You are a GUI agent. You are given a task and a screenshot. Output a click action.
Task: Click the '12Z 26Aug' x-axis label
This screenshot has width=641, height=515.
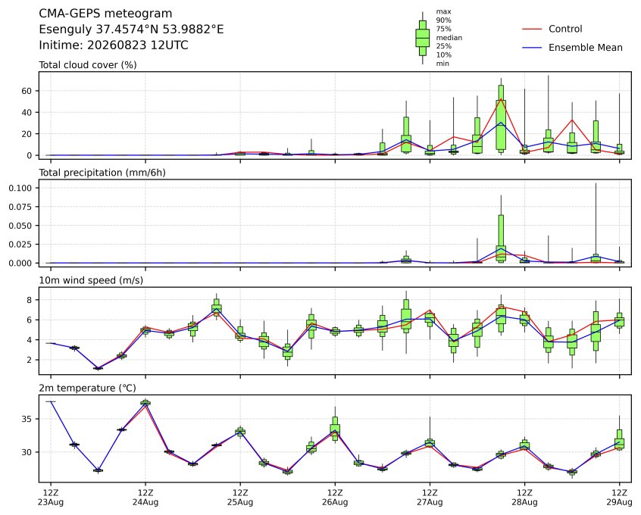[335, 498]
